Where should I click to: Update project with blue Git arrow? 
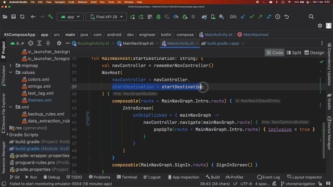(243, 17)
